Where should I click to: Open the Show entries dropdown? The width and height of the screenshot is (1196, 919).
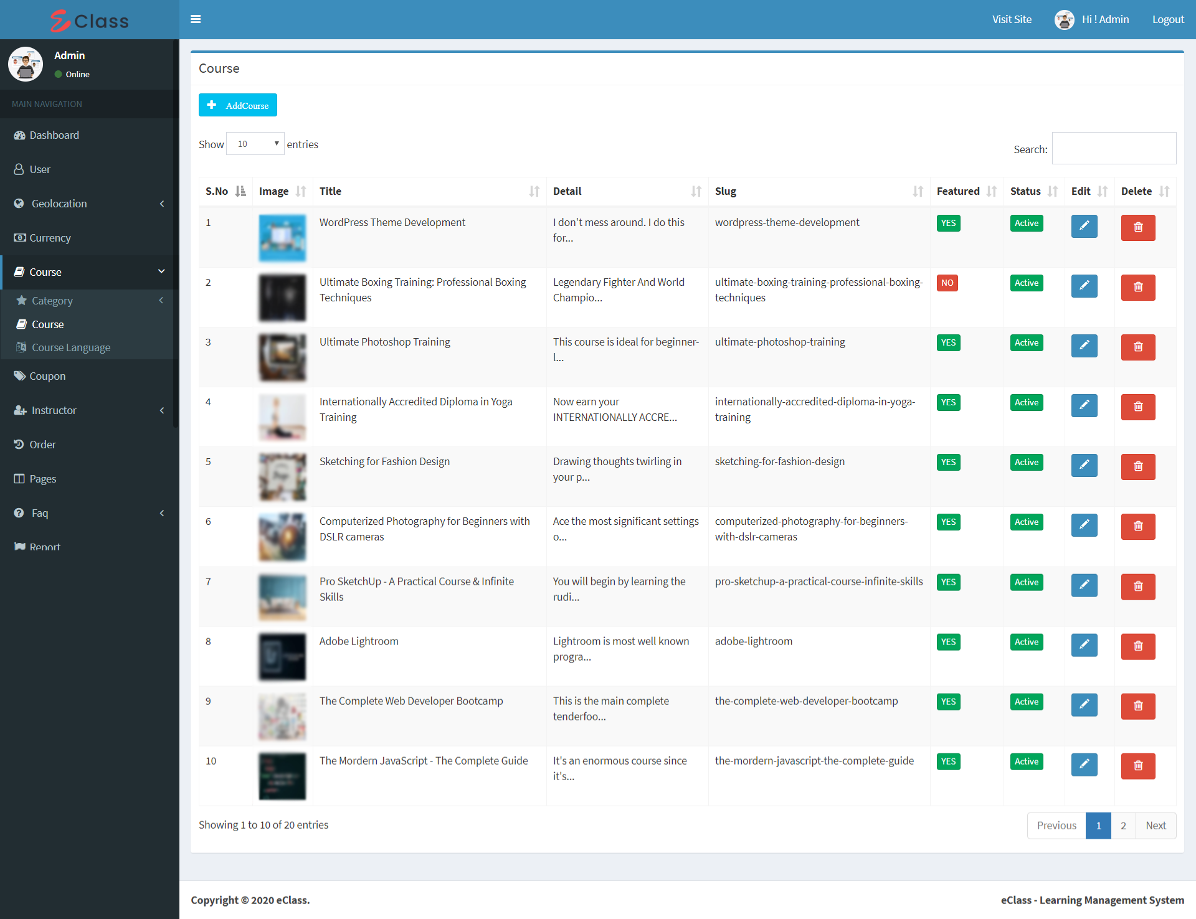pos(255,143)
